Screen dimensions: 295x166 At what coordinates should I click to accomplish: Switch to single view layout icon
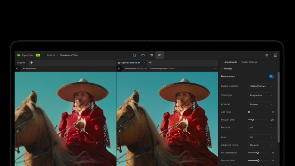143,55
